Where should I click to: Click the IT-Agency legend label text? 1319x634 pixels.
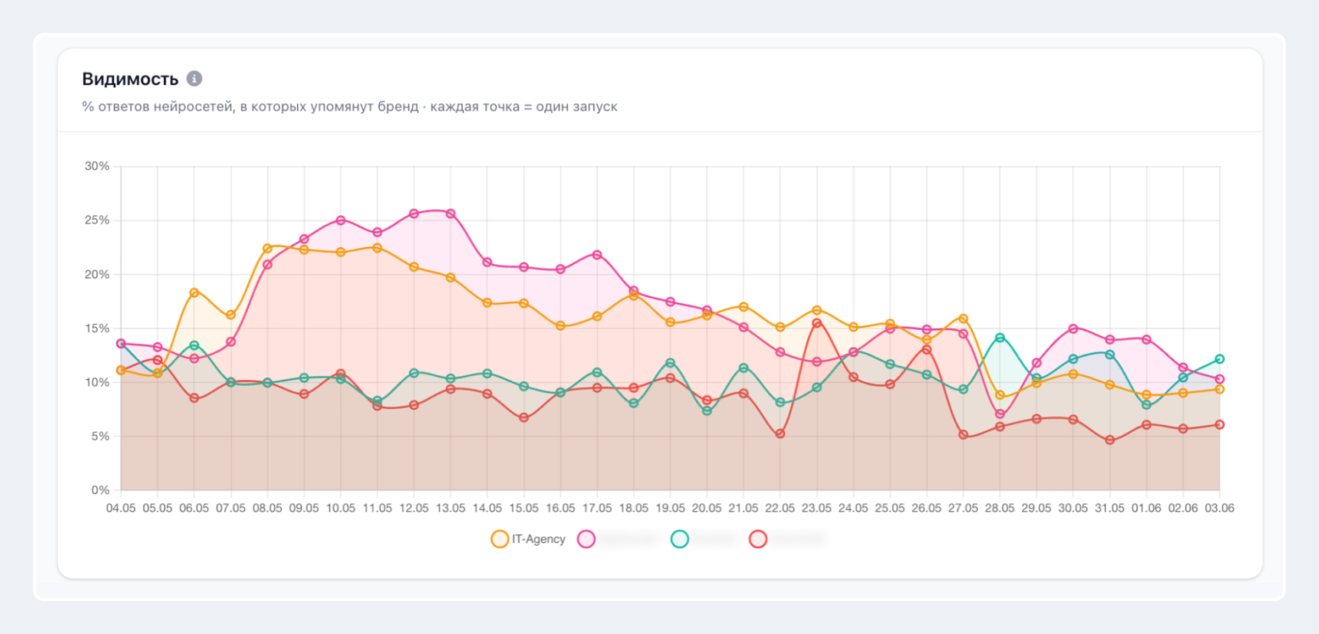539,539
